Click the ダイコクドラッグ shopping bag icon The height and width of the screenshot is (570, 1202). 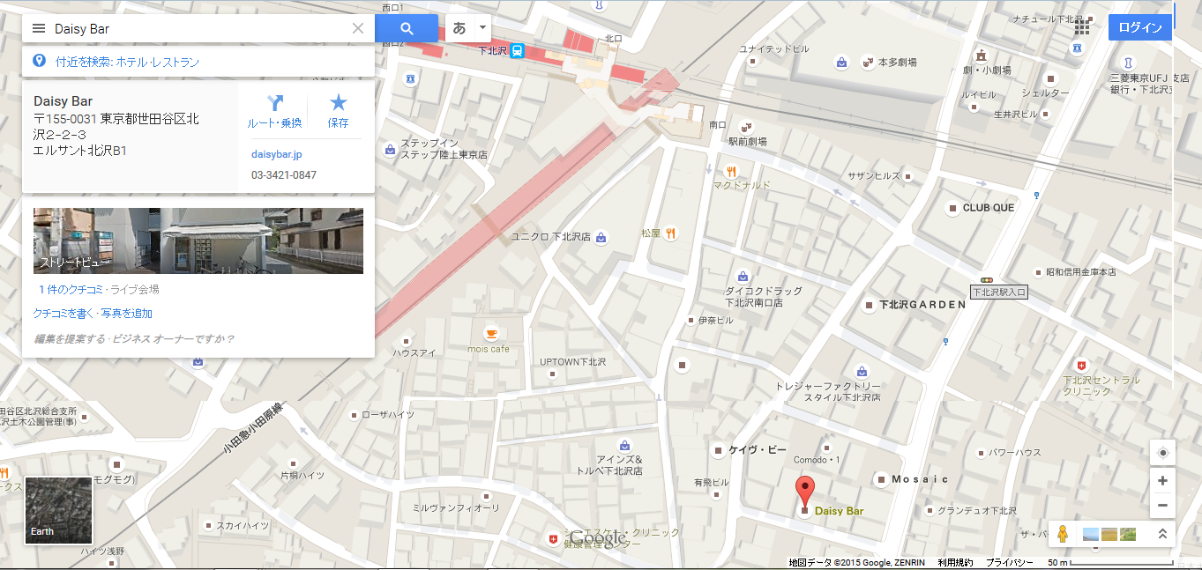(x=743, y=276)
